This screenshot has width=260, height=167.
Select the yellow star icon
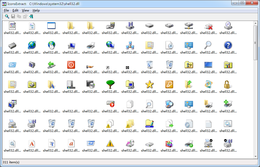[x=150, y=84]
